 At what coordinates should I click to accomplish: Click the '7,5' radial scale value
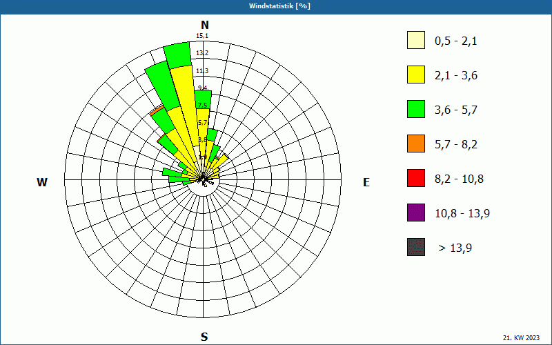[x=202, y=106]
